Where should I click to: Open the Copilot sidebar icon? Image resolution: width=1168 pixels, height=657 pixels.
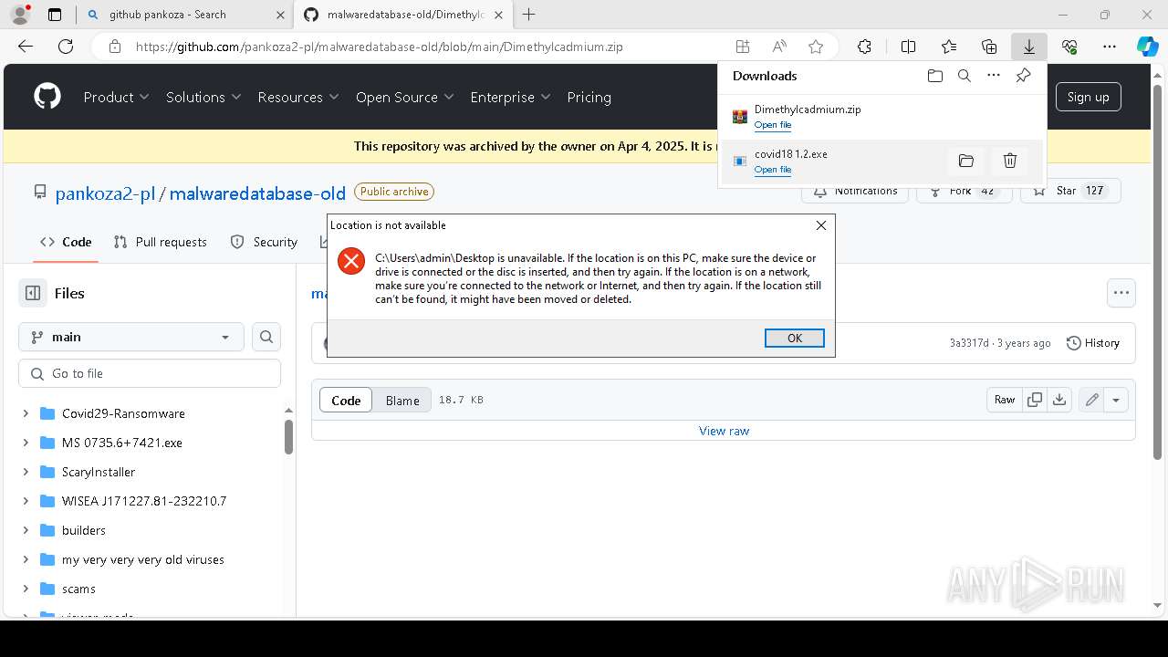click(x=1147, y=47)
